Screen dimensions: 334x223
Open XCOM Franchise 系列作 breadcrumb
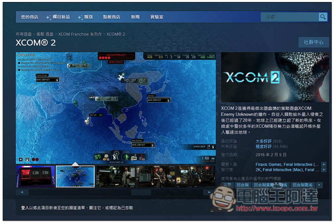pos(80,34)
